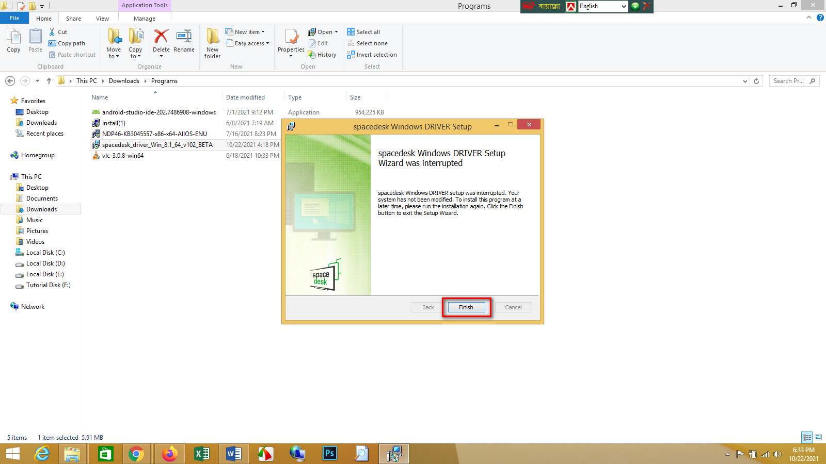Switch to the Share ribbon tab
The image size is (826, 464).
(73, 19)
